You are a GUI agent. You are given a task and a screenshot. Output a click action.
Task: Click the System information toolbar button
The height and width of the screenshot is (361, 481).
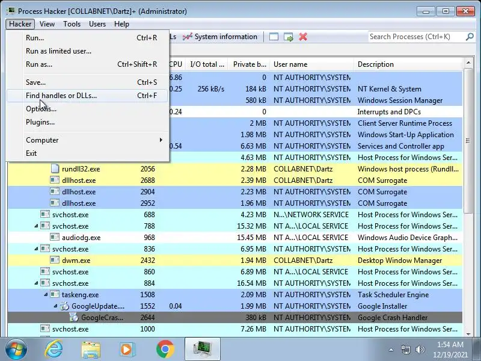click(220, 37)
